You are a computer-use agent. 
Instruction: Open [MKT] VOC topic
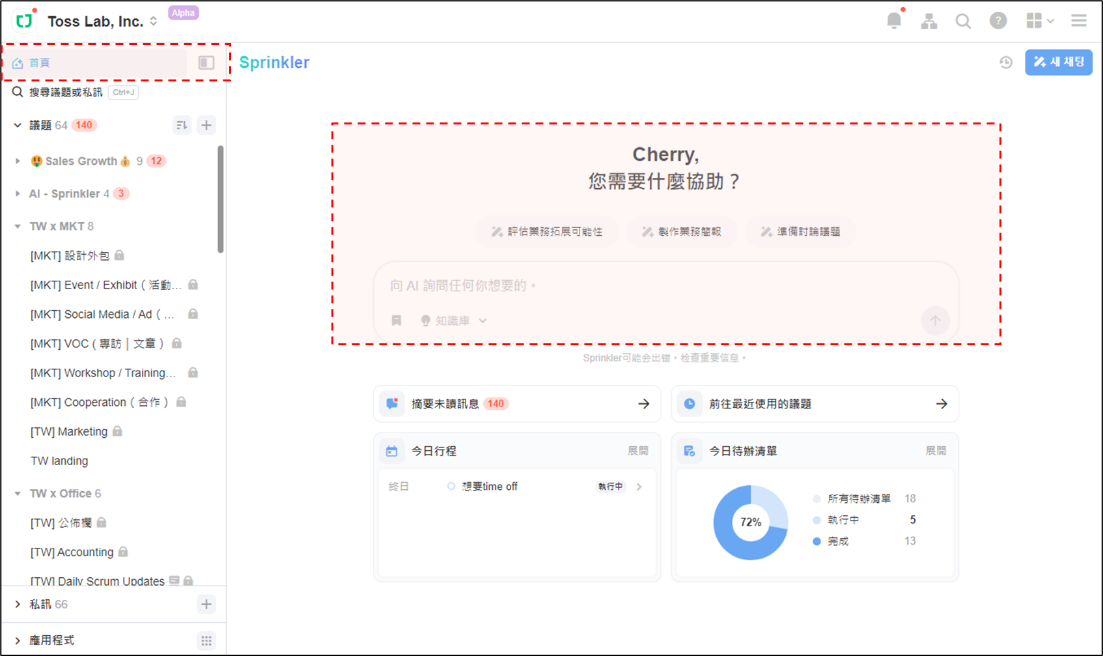pyautogui.click(x=105, y=343)
